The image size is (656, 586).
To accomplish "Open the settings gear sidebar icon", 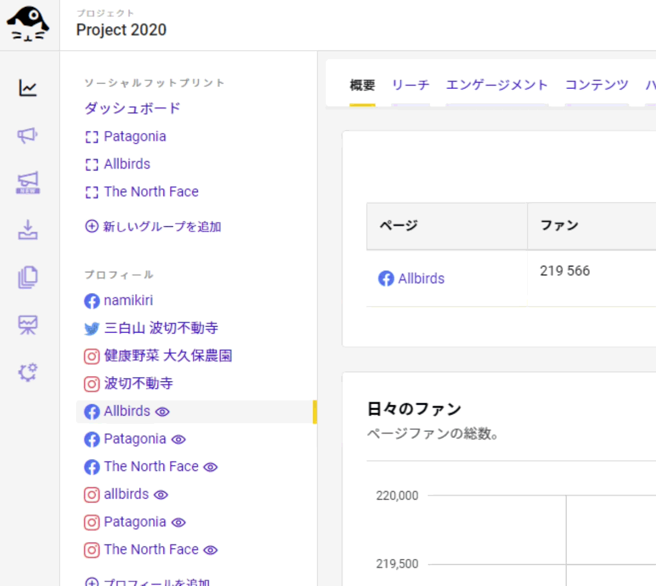I will pyautogui.click(x=28, y=372).
